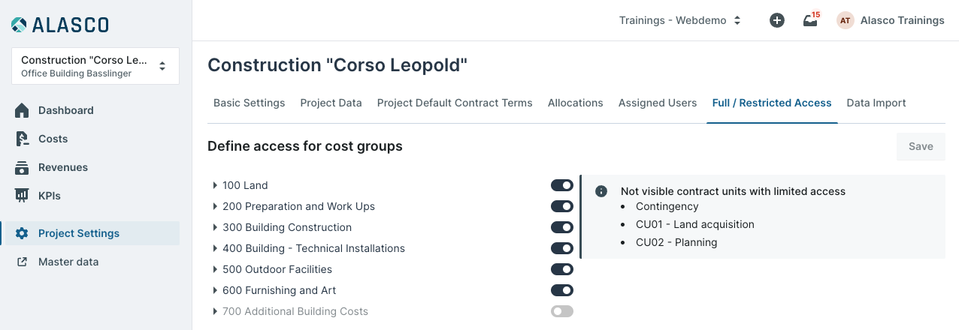Expand the 200 Preparation and Work Ups group
The image size is (959, 330).
pos(215,206)
